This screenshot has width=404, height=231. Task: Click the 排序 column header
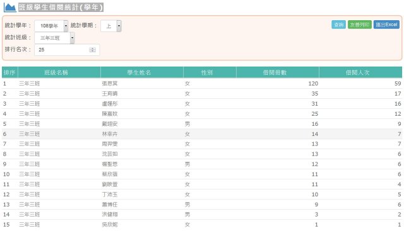(x=9, y=72)
